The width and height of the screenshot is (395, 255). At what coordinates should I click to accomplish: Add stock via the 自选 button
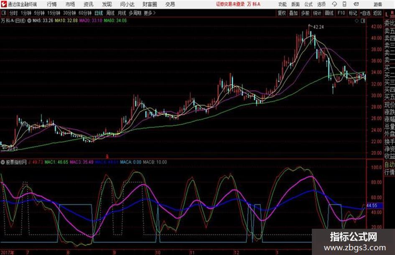point(365,13)
